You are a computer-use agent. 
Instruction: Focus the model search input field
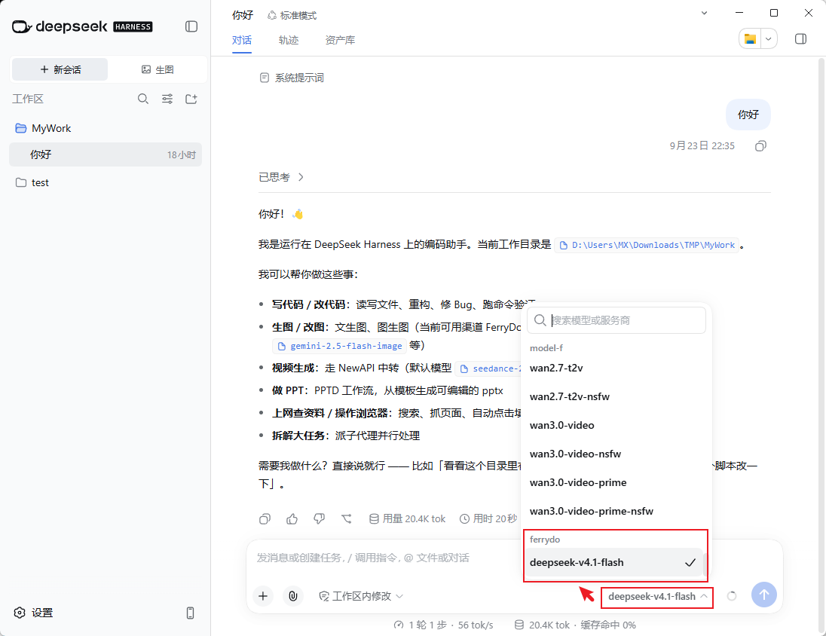click(x=616, y=320)
